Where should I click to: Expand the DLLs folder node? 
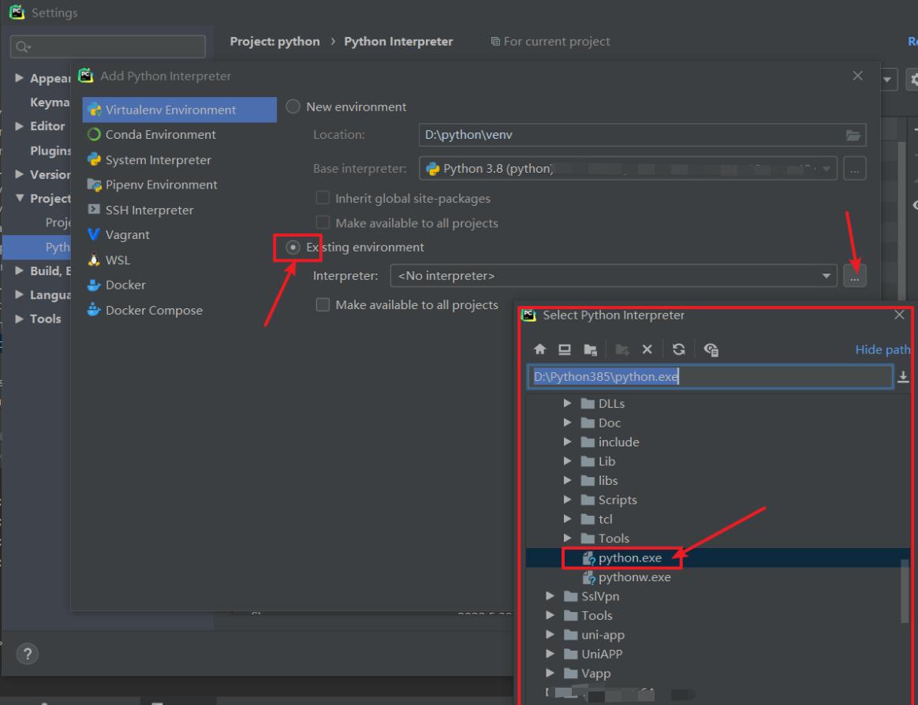click(x=568, y=403)
